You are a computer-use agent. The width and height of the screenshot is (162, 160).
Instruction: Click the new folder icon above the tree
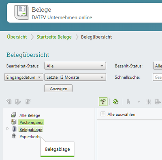pos(9,102)
